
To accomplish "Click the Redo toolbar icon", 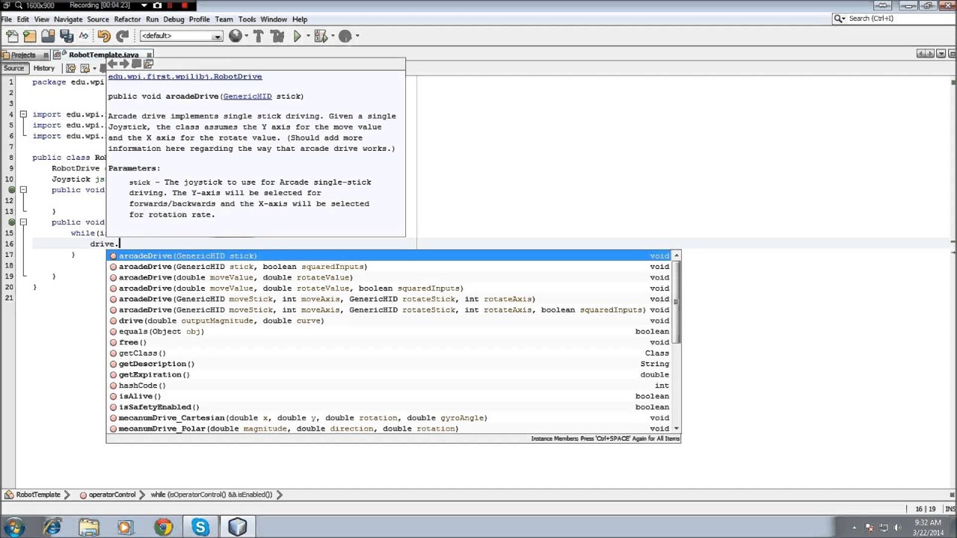I will click(122, 36).
